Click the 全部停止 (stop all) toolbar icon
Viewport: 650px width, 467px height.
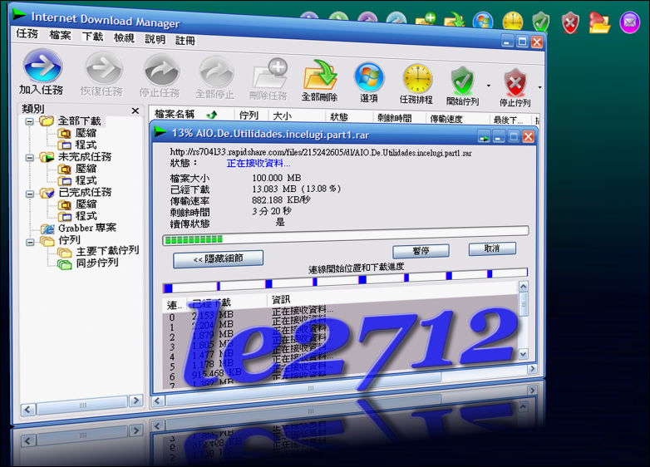(216, 73)
